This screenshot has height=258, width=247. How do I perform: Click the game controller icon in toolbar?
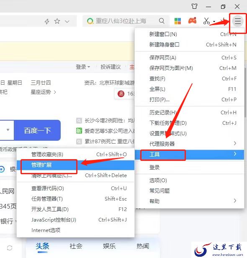(x=192, y=21)
